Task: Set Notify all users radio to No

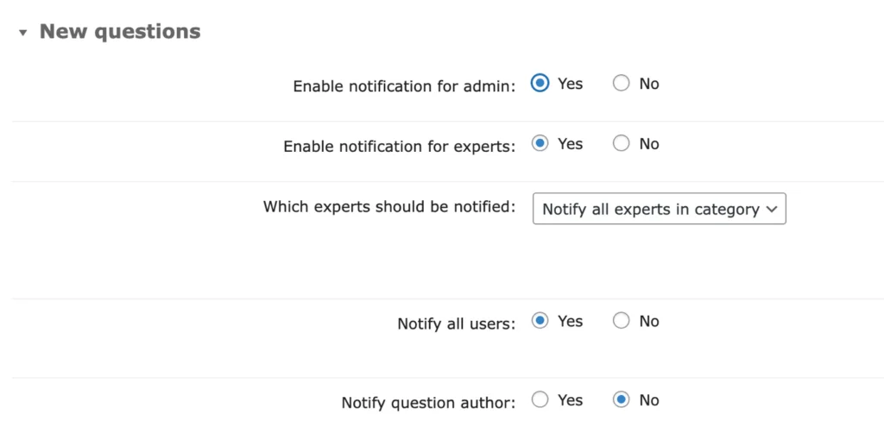Action: (621, 321)
